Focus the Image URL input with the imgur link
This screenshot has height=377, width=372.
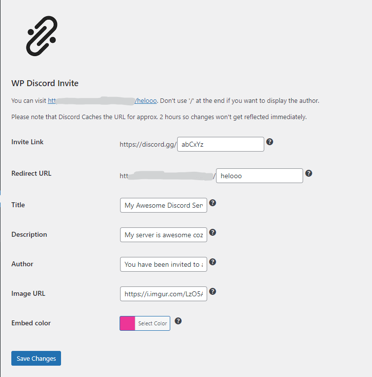click(163, 294)
